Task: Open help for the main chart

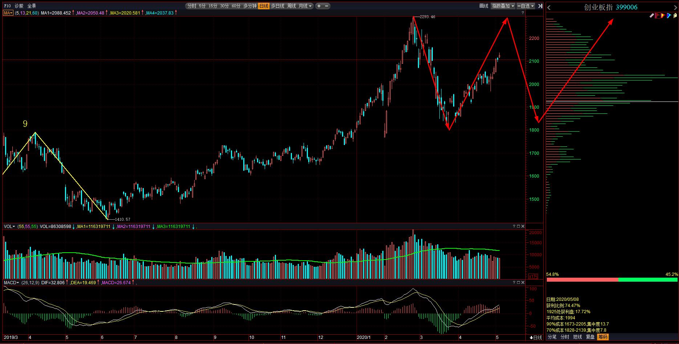Action: click(523, 13)
